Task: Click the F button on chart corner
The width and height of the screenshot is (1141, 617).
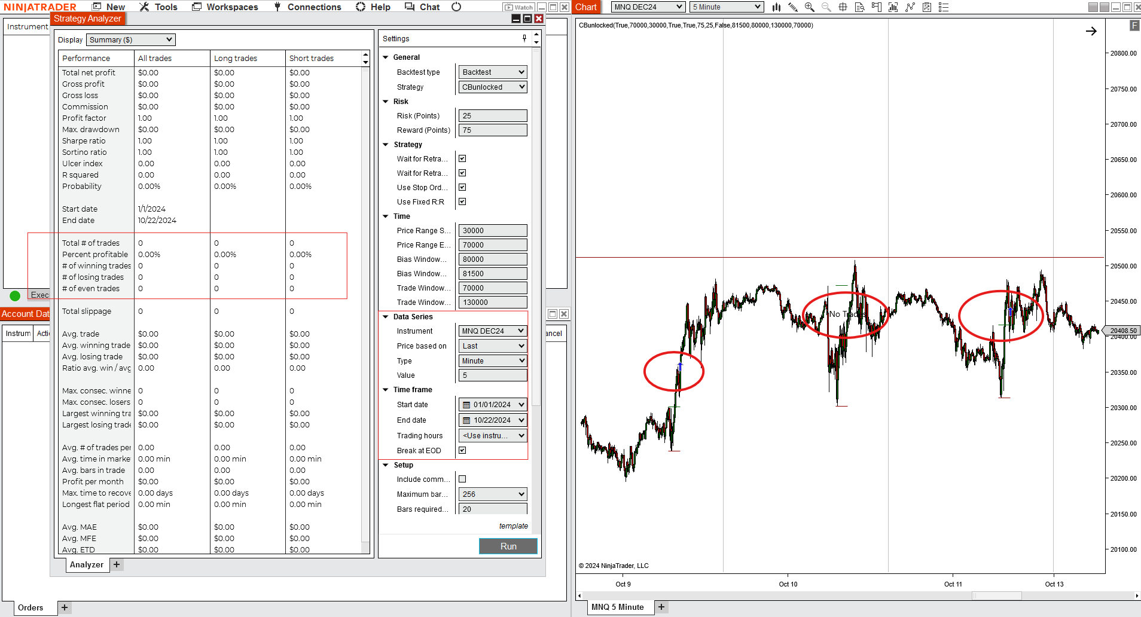Action: click(x=1134, y=25)
